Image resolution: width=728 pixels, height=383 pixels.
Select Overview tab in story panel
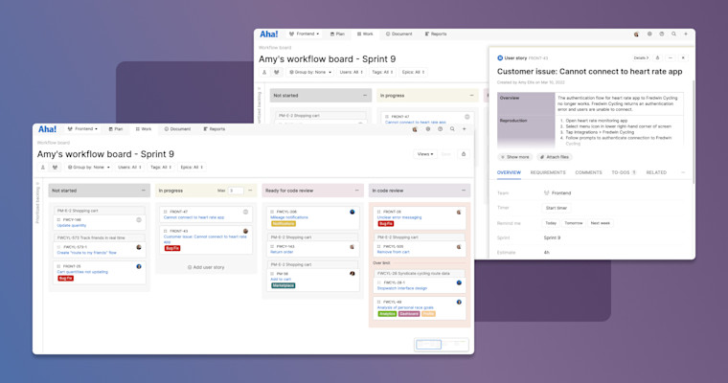click(509, 172)
